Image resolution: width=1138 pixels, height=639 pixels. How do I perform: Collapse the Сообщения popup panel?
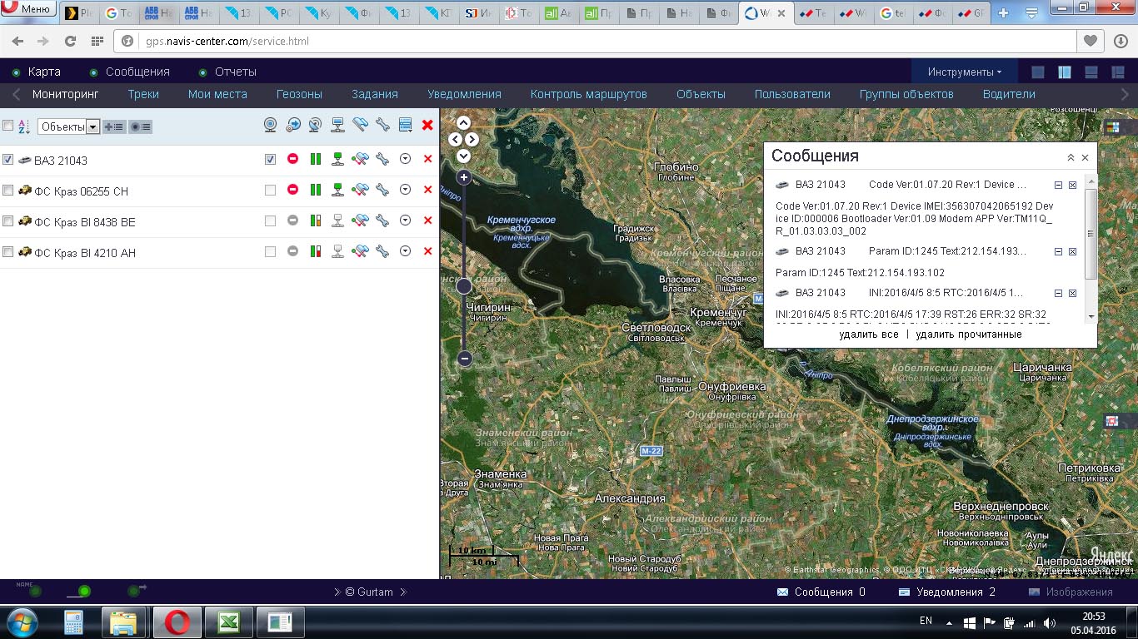coord(1071,157)
